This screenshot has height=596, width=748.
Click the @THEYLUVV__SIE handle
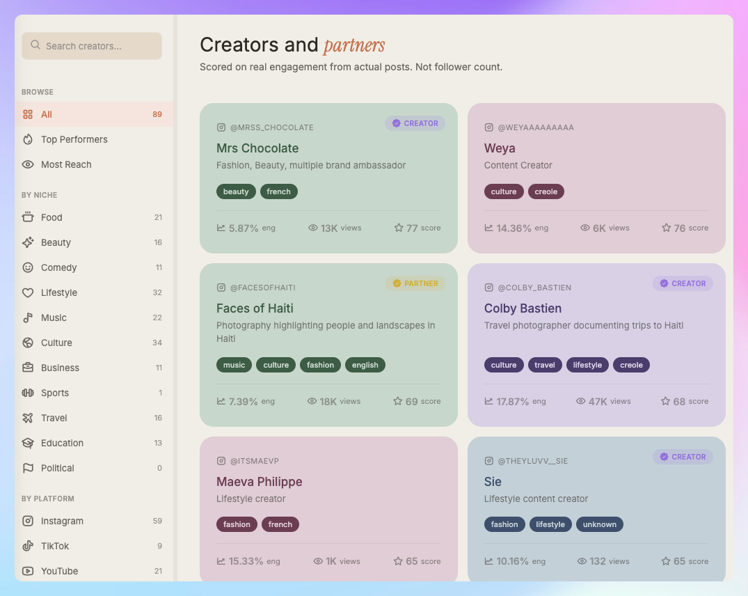(x=532, y=461)
